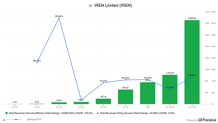Click the 186.98% line data point
Screen dimensions: 218x123
click(192, 77)
